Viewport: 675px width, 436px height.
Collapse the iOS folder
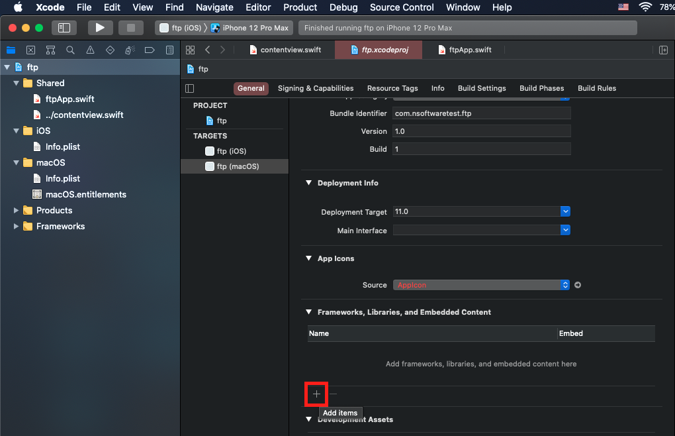(17, 131)
